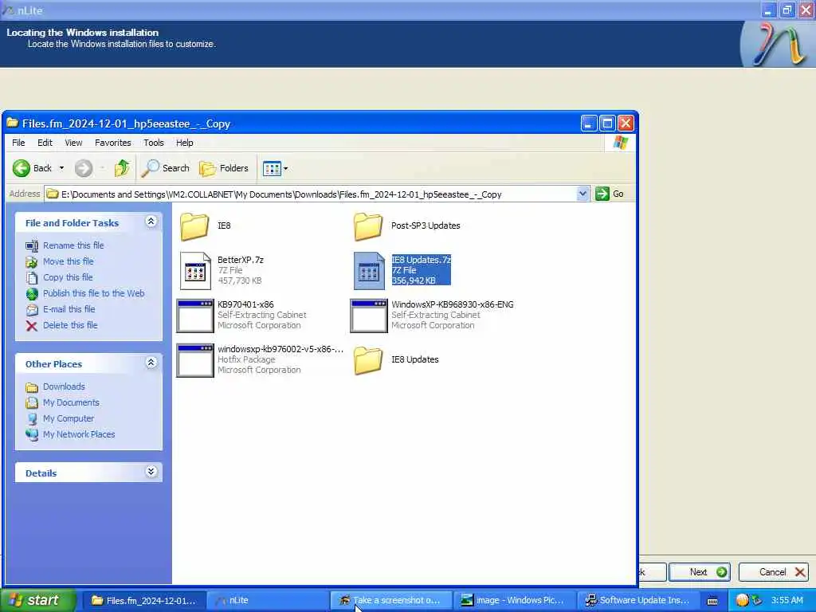Click the E-mail this file icon
816x612 pixels.
coord(32,310)
